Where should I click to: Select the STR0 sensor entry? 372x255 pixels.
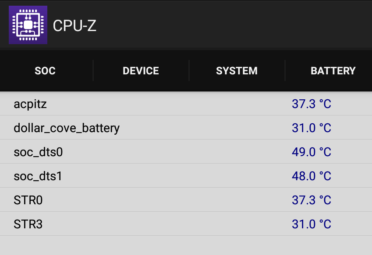pos(186,199)
